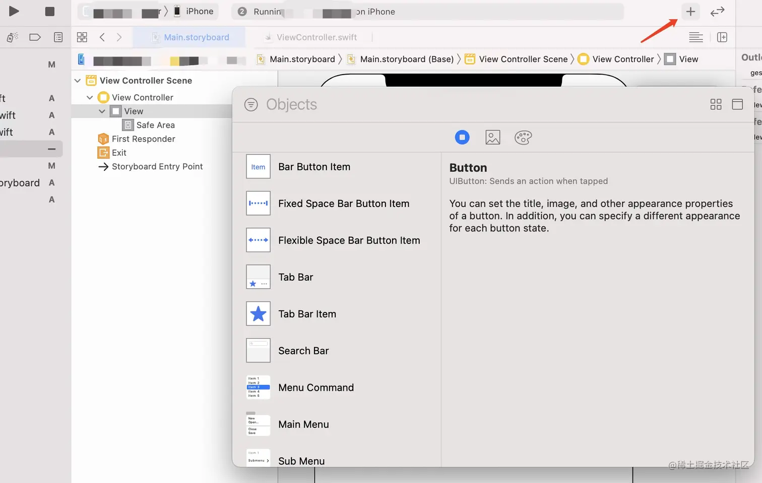Show the image media library tab
Image resolution: width=762 pixels, height=483 pixels.
point(493,137)
